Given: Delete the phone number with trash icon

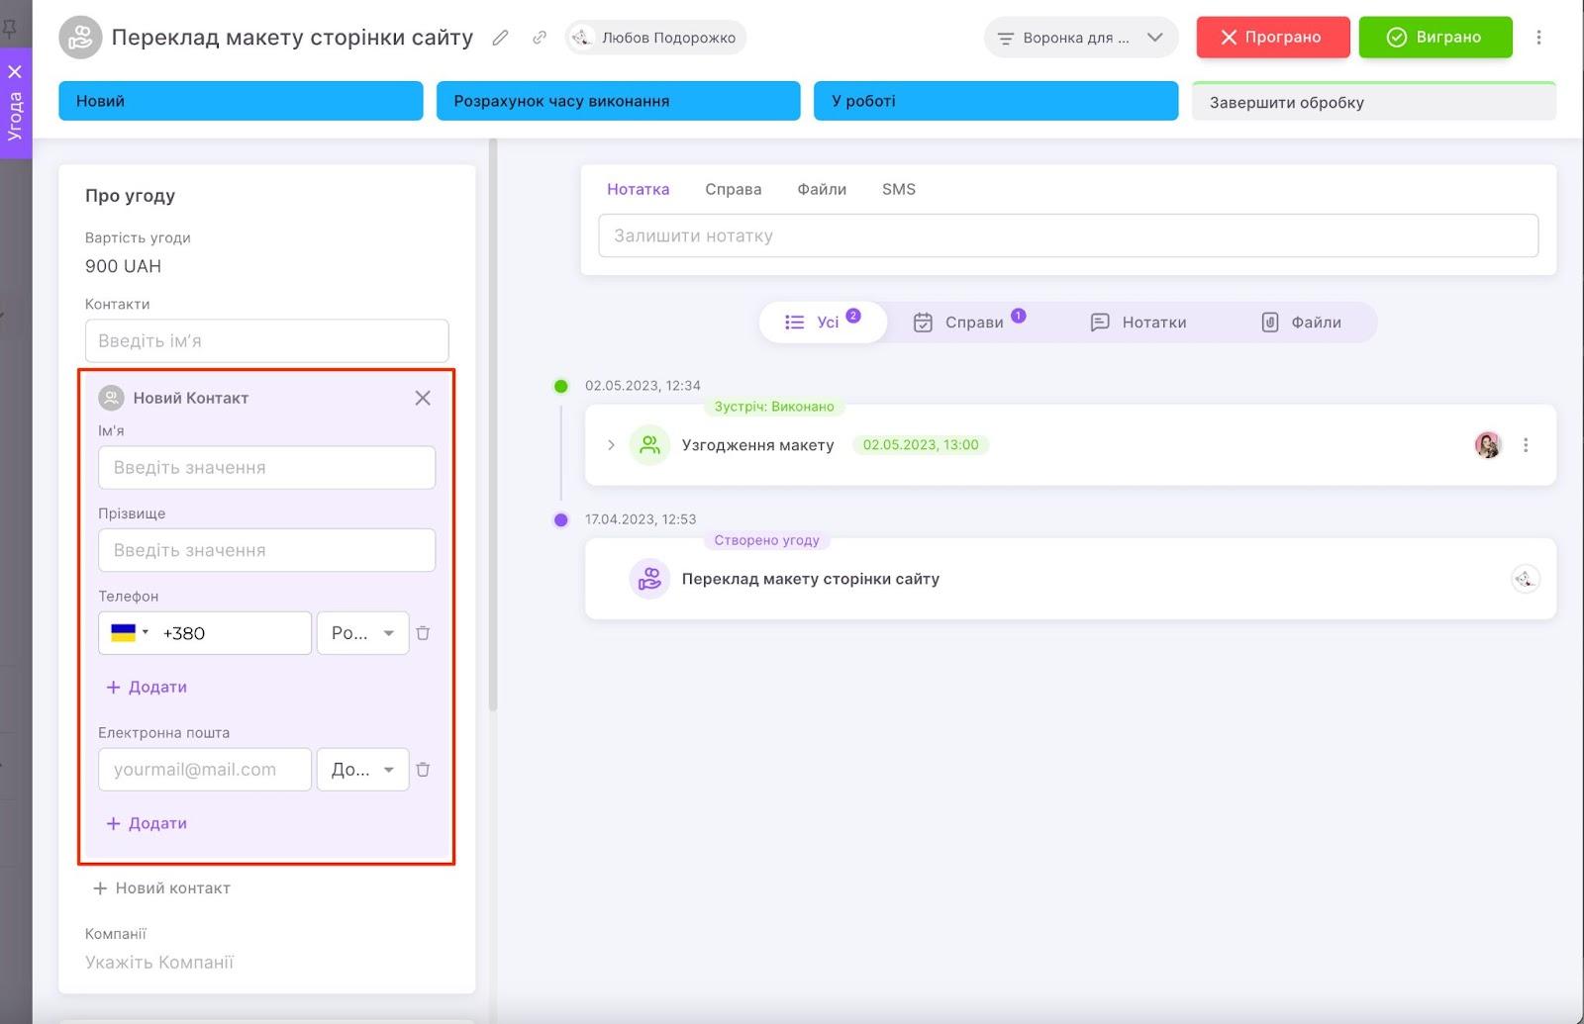Looking at the screenshot, I should point(423,633).
